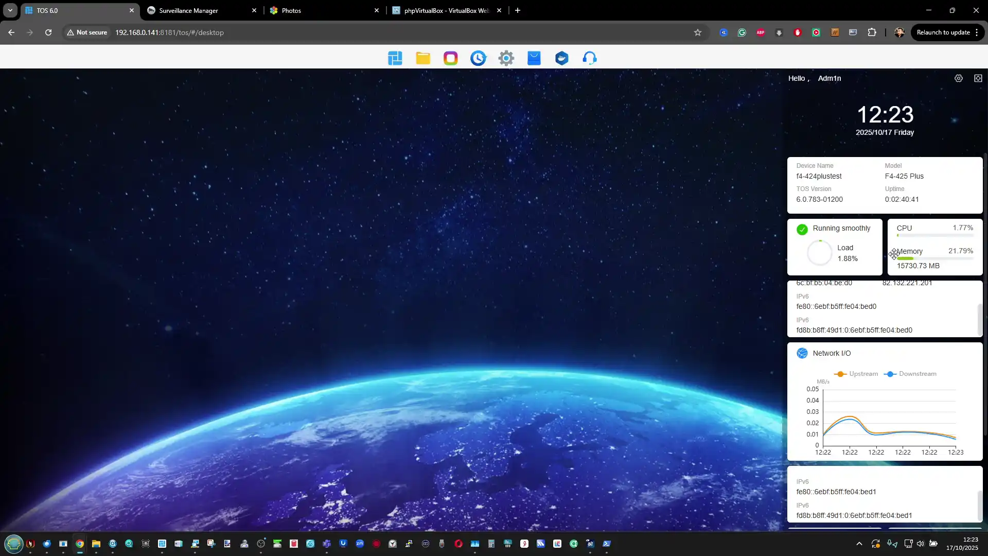Open the Backup clock icon
Screen dimensions: 988x556
[x=479, y=58]
